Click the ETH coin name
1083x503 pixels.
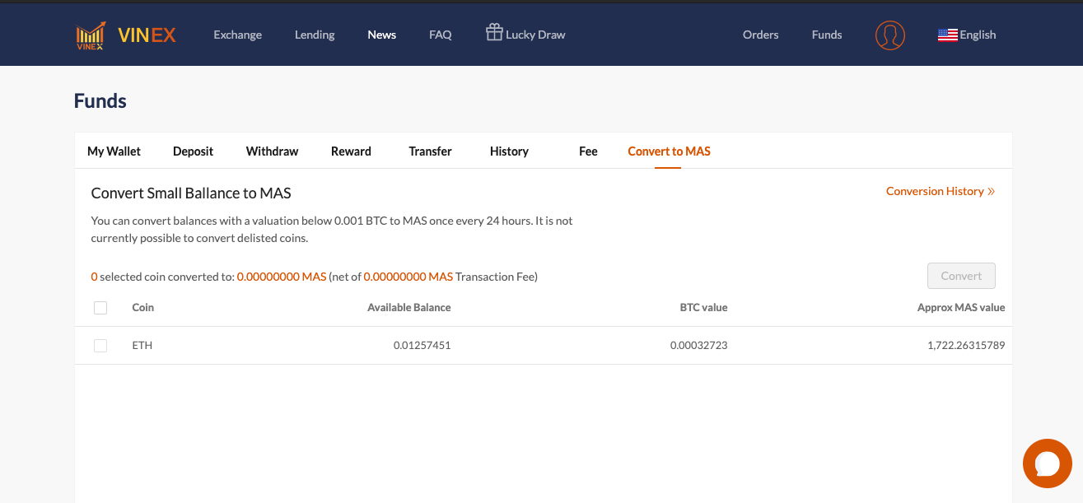[142, 346]
